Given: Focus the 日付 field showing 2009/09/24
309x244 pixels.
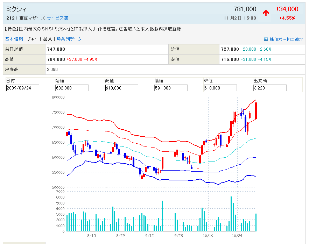Looking at the screenshot, I should click(22, 88).
